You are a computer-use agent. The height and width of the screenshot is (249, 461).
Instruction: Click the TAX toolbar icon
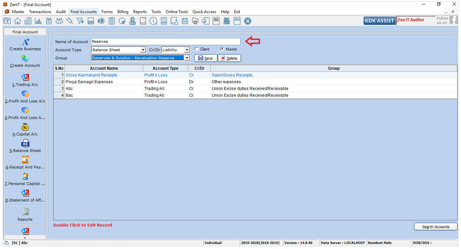click(91, 21)
